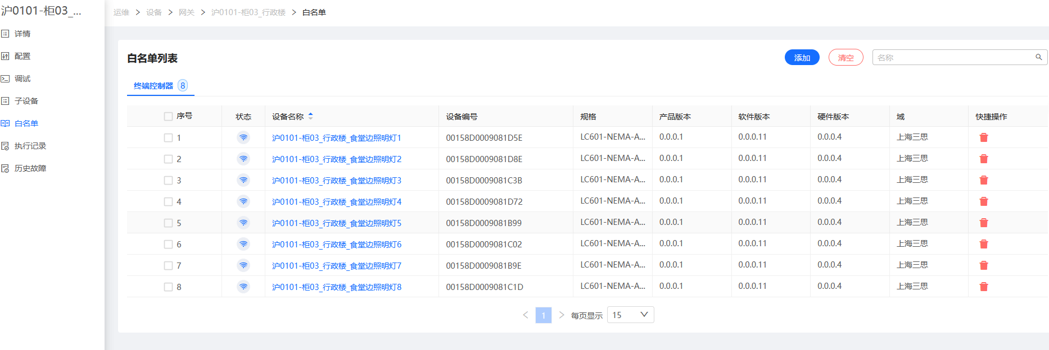The height and width of the screenshot is (350, 1049).
Task: Check the checkbox for row 4
Action: [x=168, y=201]
